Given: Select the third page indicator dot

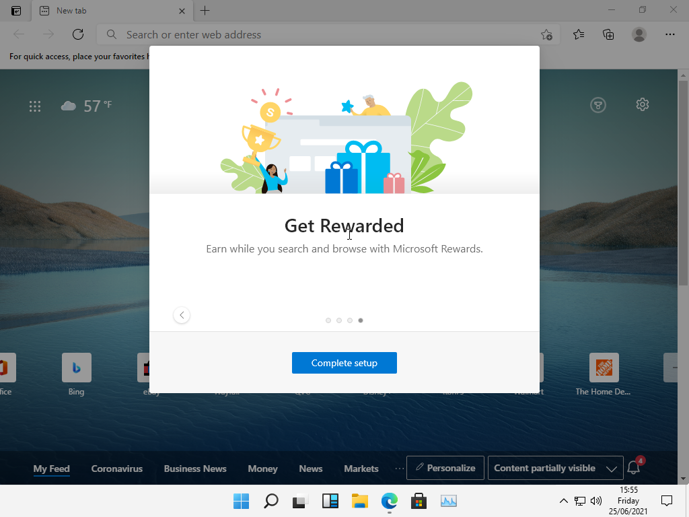Looking at the screenshot, I should coord(350,320).
